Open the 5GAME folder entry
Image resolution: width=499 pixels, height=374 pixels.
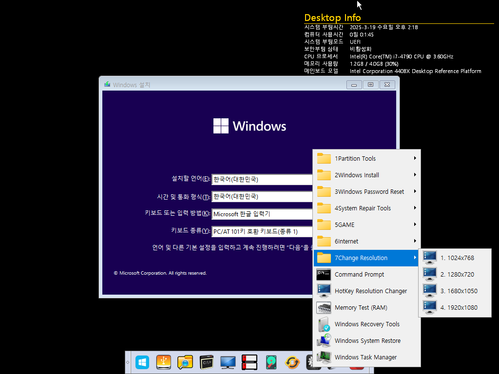(367, 224)
